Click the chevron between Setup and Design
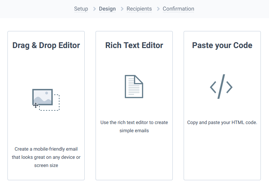Image resolution: width=269 pixels, height=184 pixels. click(94, 9)
